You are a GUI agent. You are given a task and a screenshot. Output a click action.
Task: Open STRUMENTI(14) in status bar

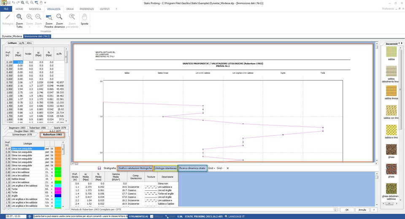[x=138, y=216]
